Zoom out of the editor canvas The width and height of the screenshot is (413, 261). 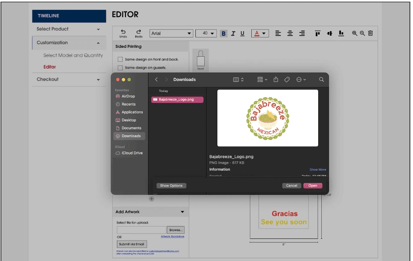[362, 33]
